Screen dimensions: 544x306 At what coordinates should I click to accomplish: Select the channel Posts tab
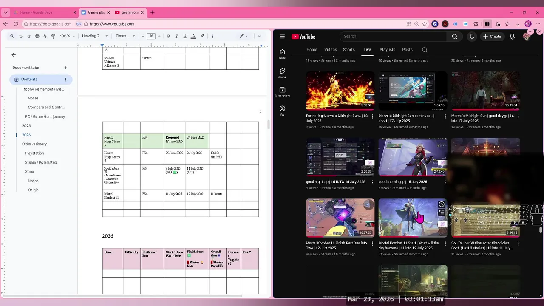point(408,50)
